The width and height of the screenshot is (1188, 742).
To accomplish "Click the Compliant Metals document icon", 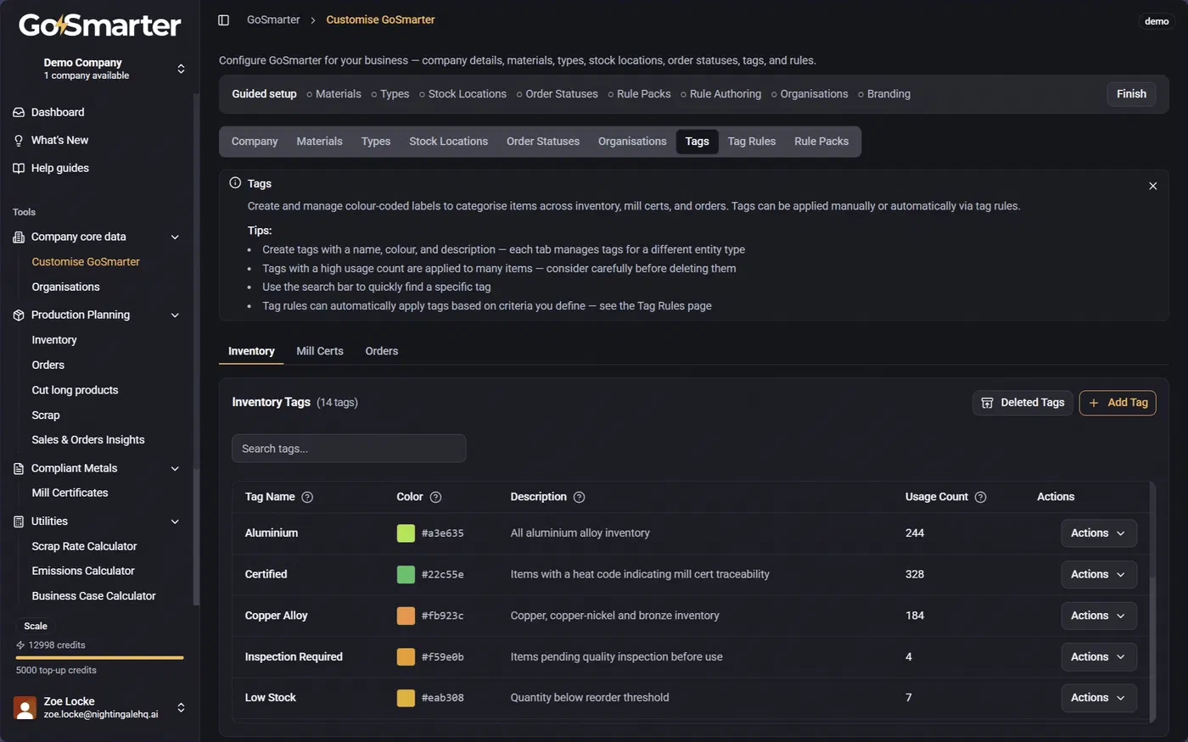I will click(x=19, y=468).
